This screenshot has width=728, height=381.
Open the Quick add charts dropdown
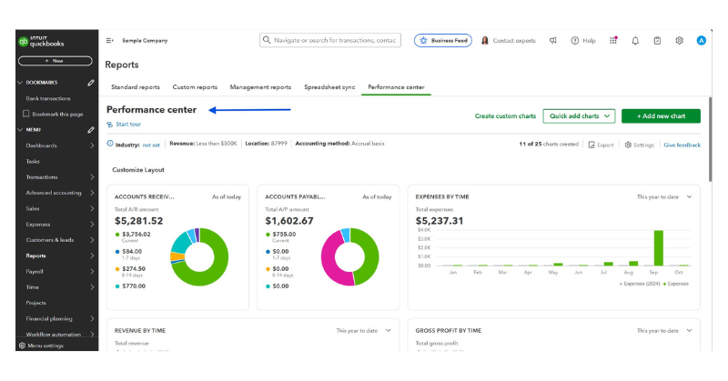(579, 116)
